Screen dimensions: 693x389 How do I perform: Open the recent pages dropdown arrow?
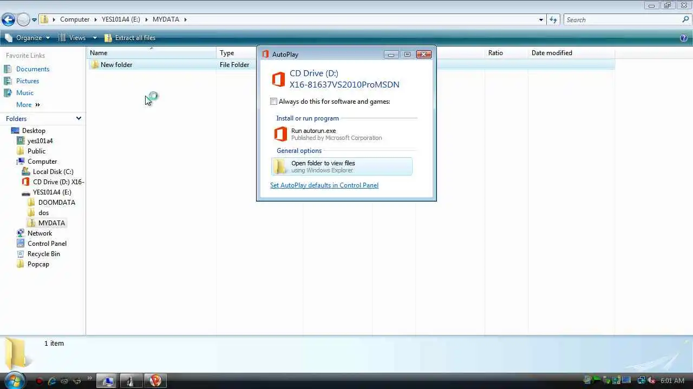34,20
